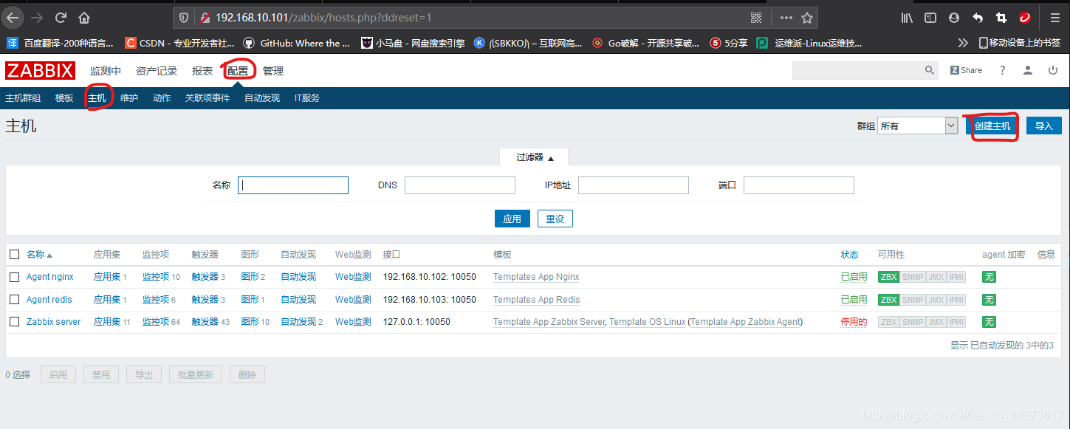This screenshot has width=1070, height=429.
Task: Switch to 维护 submenu
Action: pos(129,97)
